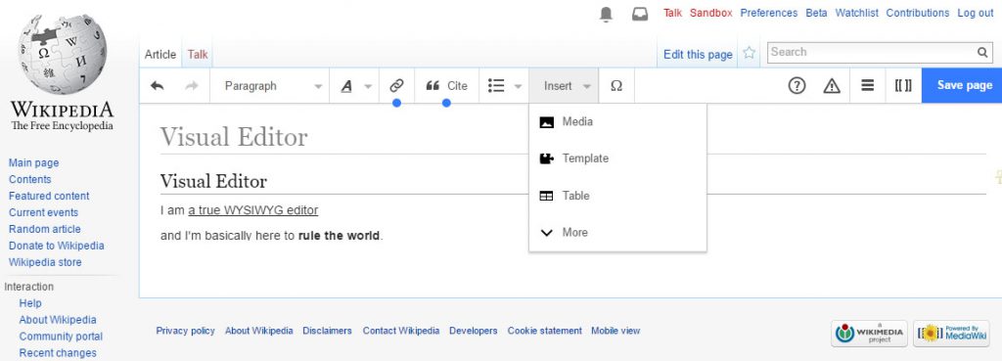
Task: Click the blue Save page button
Action: (962, 85)
